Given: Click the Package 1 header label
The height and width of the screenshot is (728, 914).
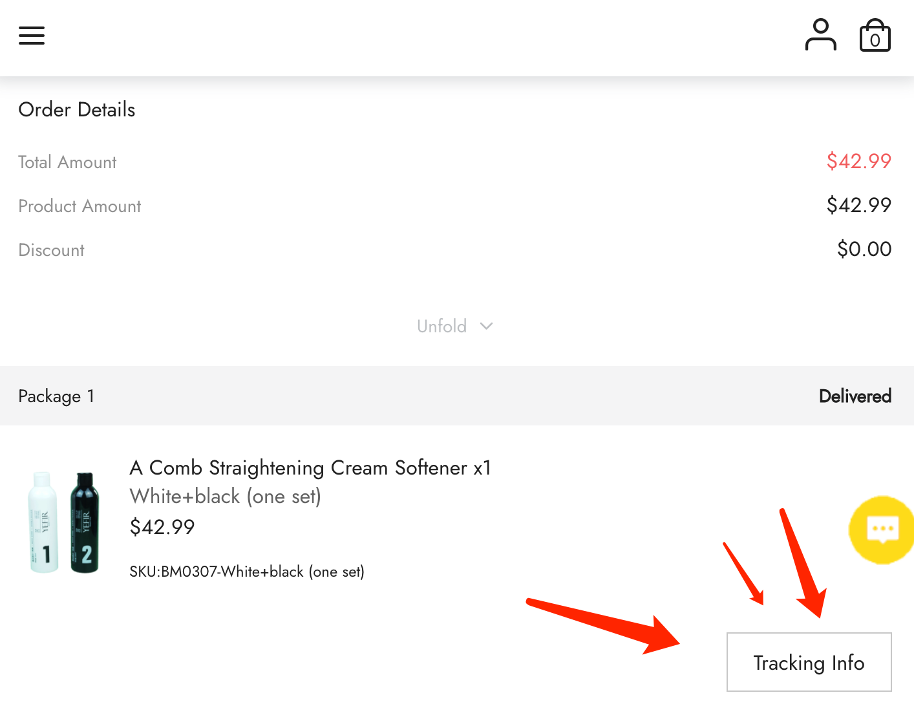Looking at the screenshot, I should (56, 396).
